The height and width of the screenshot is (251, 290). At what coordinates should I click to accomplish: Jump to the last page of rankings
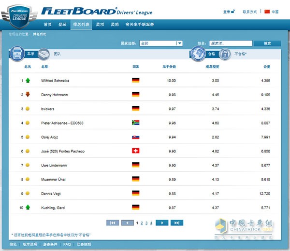point(177,223)
